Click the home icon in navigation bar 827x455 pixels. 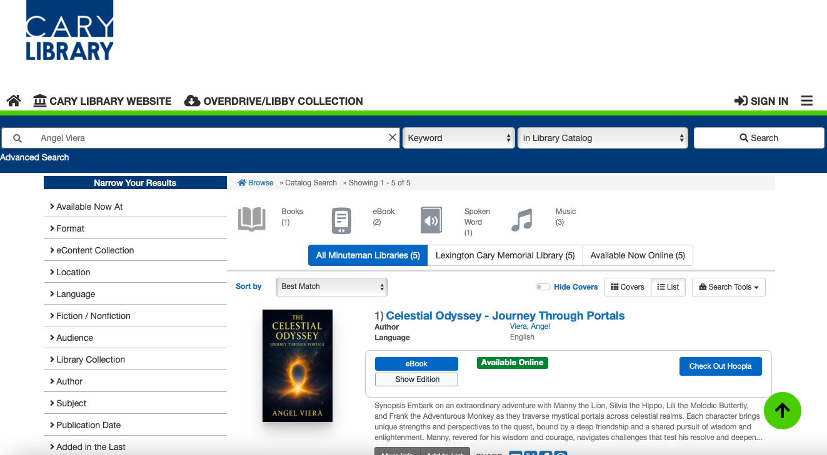pos(14,101)
